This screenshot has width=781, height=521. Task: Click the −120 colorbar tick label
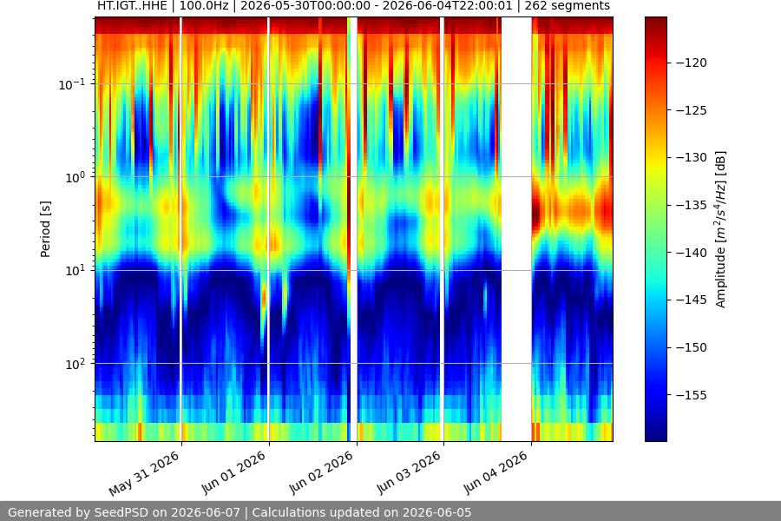[x=691, y=63]
